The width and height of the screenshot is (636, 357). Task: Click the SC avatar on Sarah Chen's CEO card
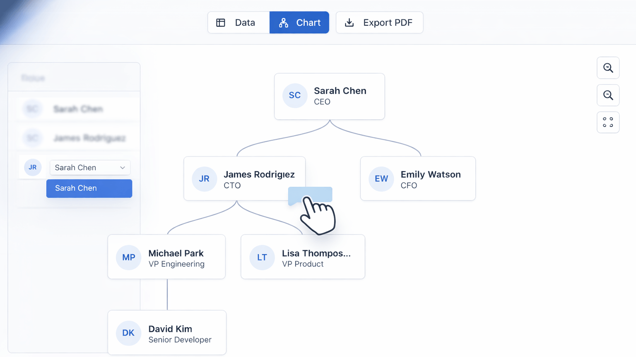click(295, 95)
